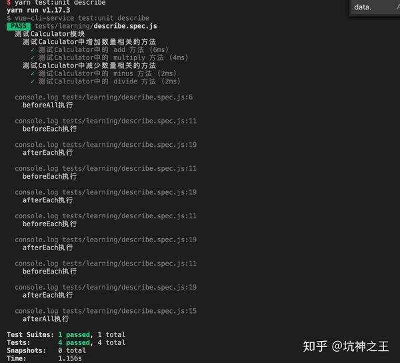400x363 pixels.
Task: Click the 'Time:' summary label
Action: 16,358
